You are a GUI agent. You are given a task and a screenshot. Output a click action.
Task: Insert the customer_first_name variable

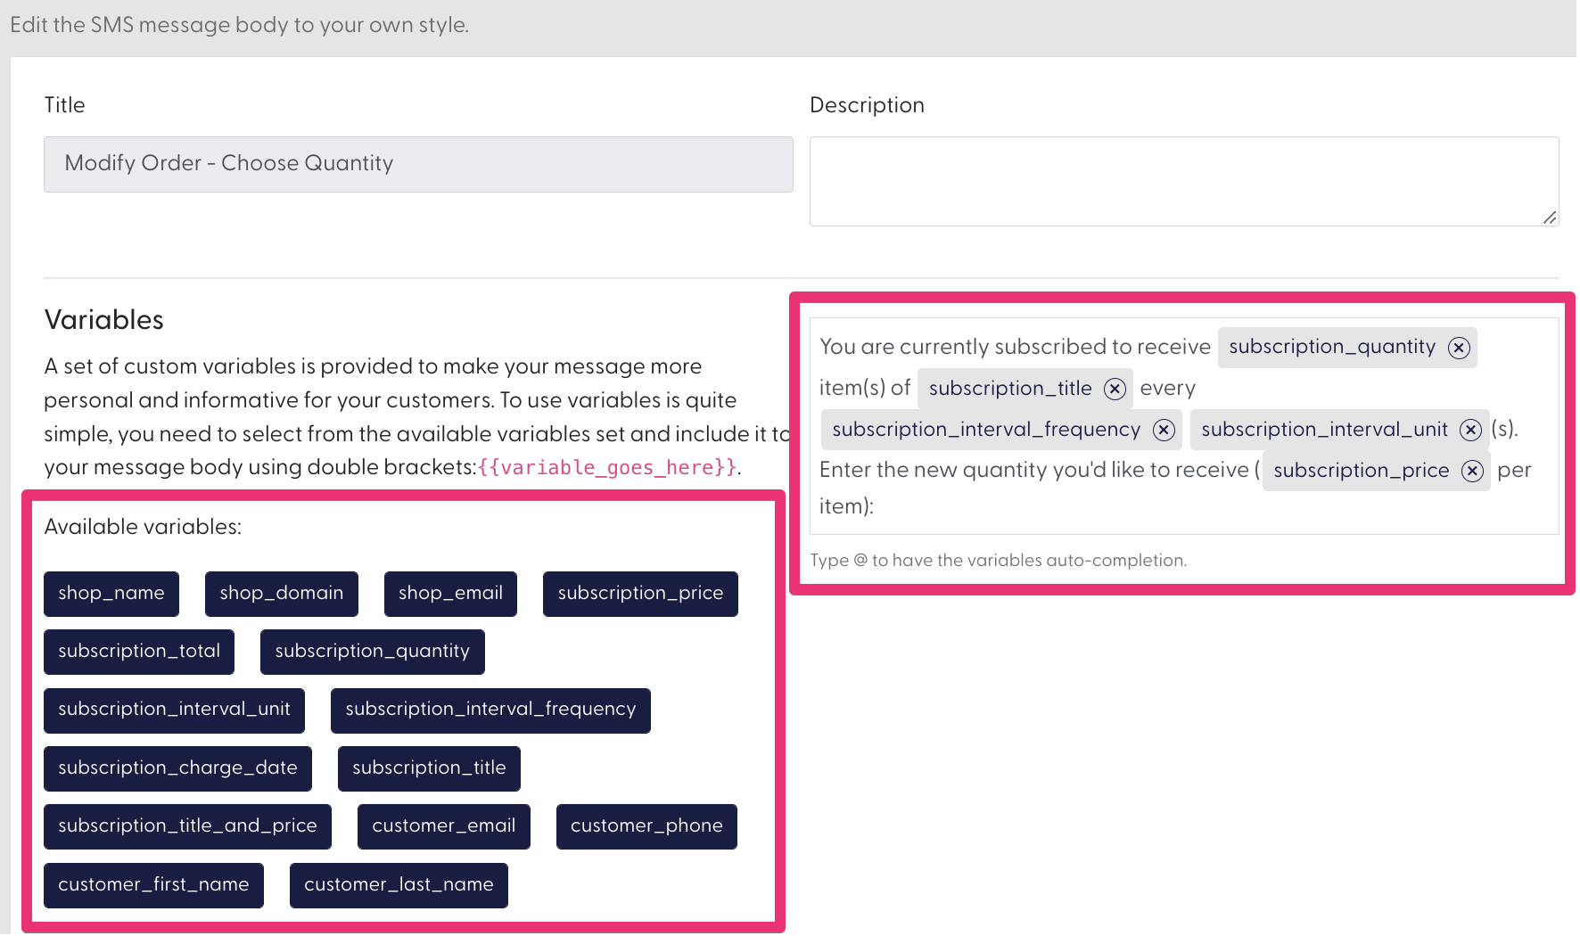[153, 885]
